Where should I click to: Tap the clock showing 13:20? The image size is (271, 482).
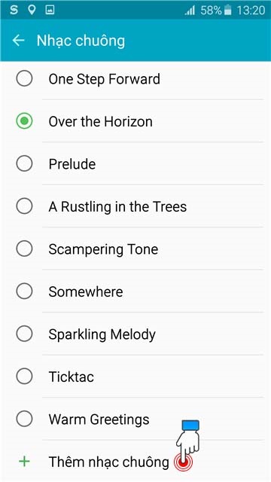pyautogui.click(x=251, y=11)
